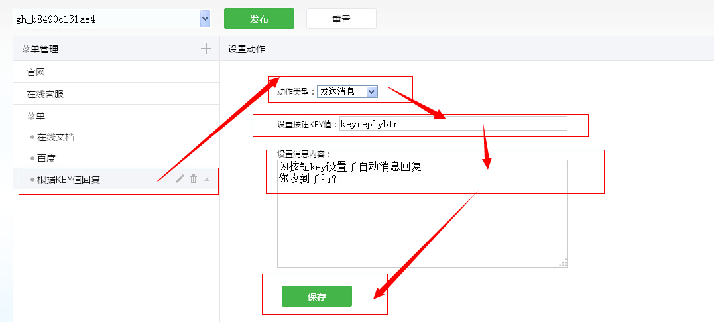Screen dimensions: 714x322
Task: Open the 百度 submenu item
Action: tap(46, 158)
